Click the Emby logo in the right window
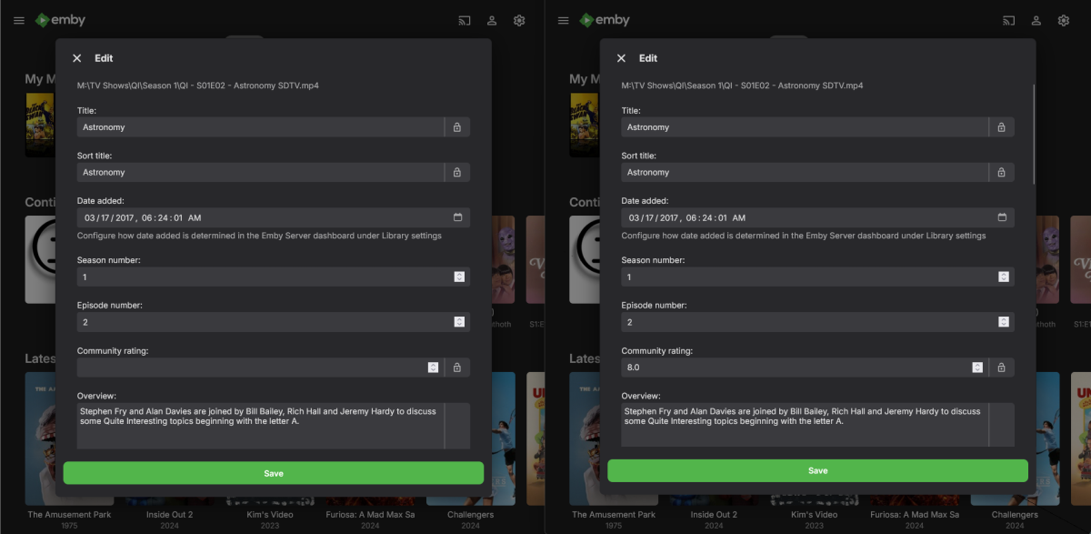 pos(605,20)
